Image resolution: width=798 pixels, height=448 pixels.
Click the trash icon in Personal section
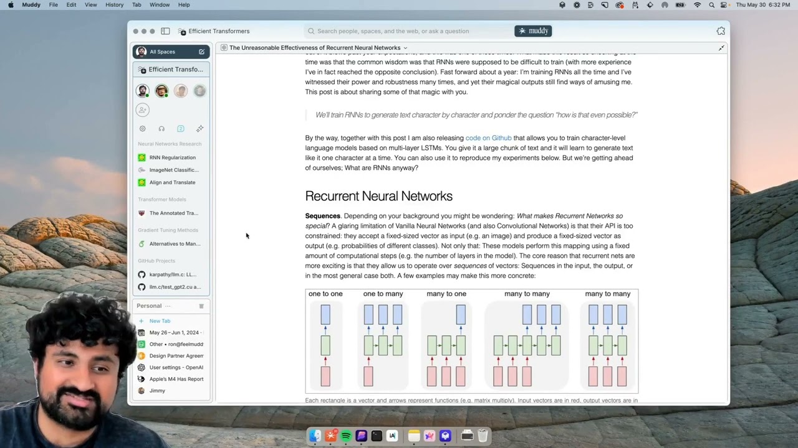201,306
